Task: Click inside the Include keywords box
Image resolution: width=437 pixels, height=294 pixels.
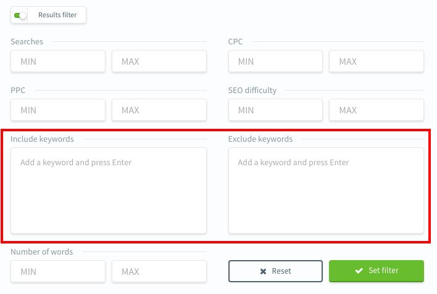Action: 109,190
